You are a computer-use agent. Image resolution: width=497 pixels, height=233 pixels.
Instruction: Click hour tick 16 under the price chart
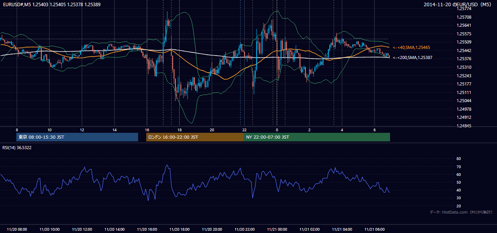pos(147,130)
